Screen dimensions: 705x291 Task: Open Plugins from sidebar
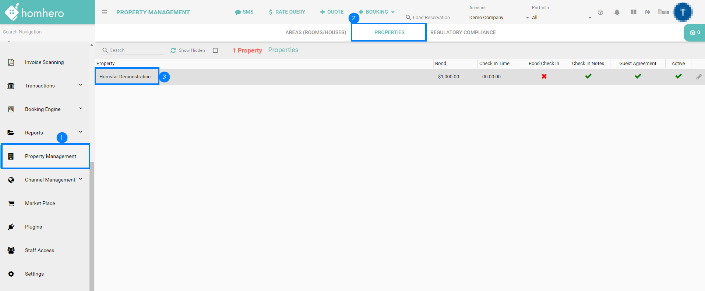click(34, 227)
